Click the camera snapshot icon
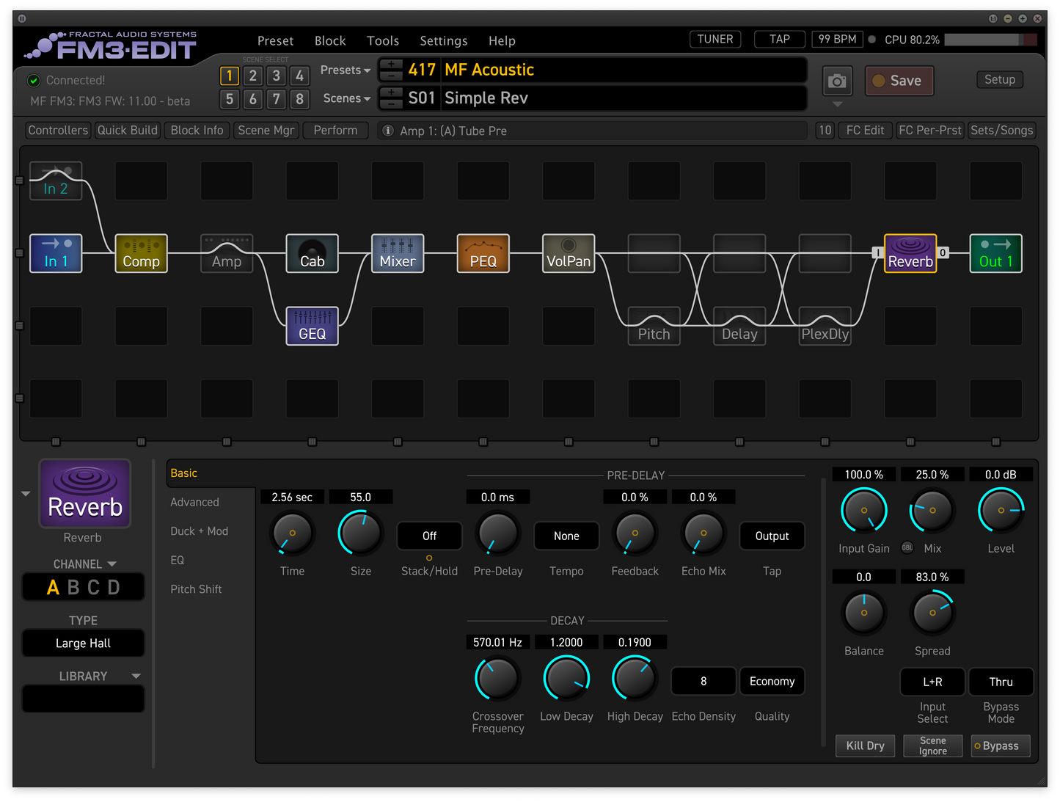The width and height of the screenshot is (1060, 802). point(837,81)
